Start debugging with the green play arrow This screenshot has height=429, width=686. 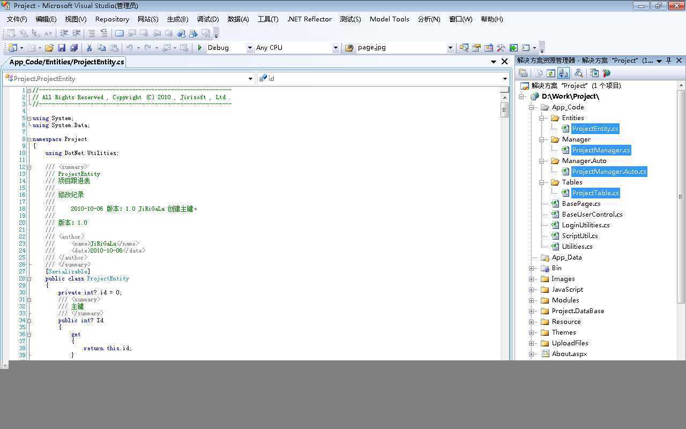pos(200,48)
